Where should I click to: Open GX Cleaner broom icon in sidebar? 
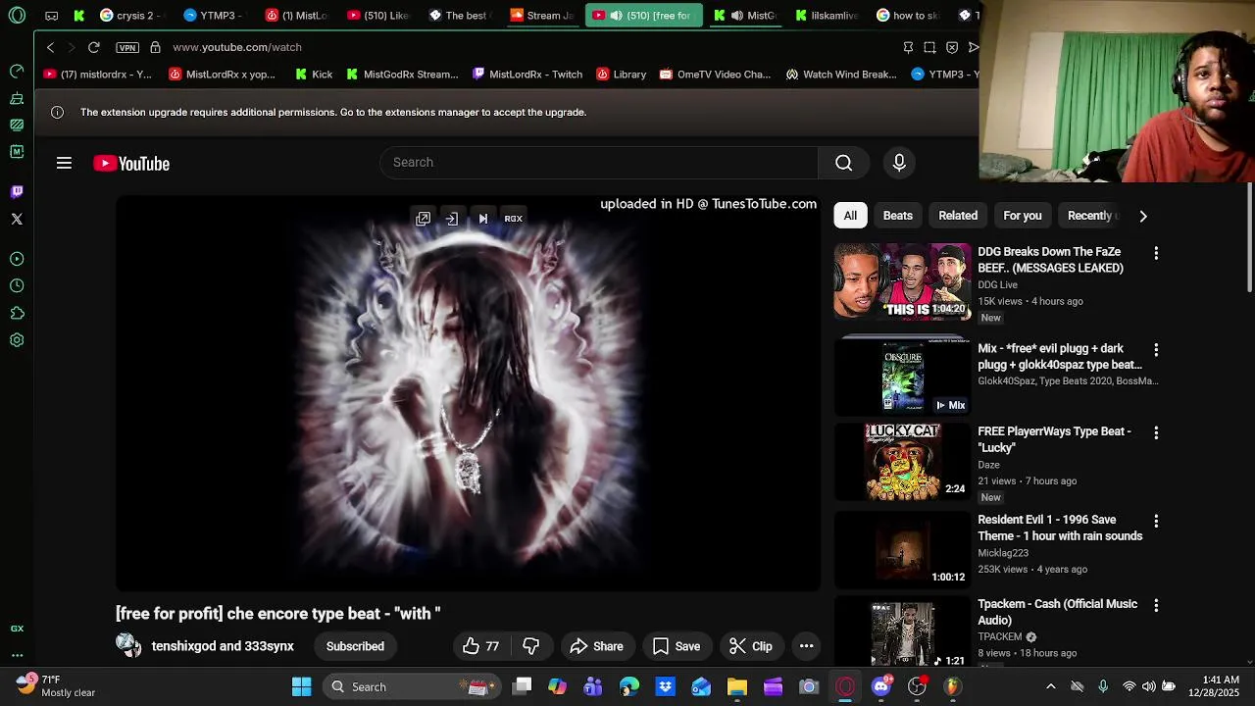(x=17, y=98)
